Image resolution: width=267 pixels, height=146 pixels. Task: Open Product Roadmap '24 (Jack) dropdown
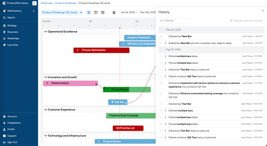[62, 12]
